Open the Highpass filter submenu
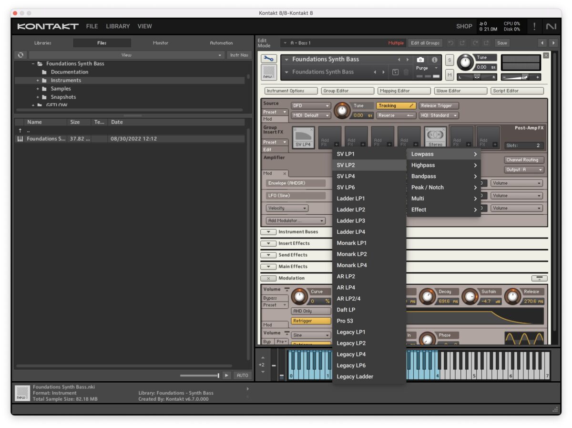The width and height of the screenshot is (572, 428). (444, 165)
